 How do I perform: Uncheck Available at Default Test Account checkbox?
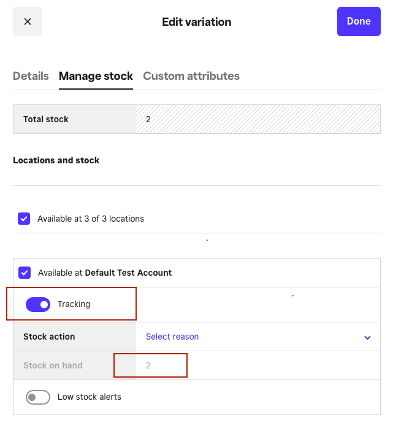pyautogui.click(x=25, y=273)
